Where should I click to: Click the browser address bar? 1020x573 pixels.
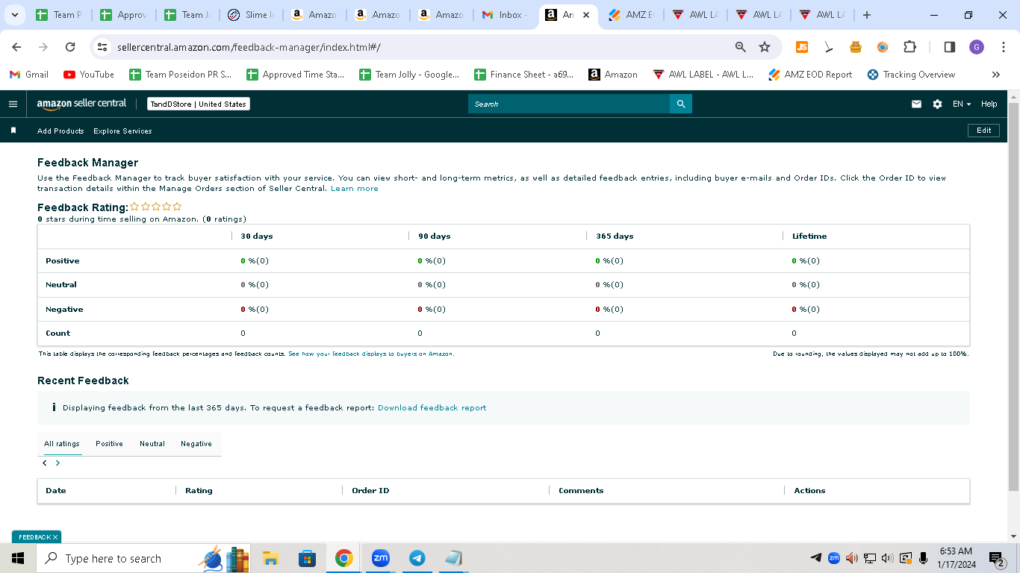(418, 47)
